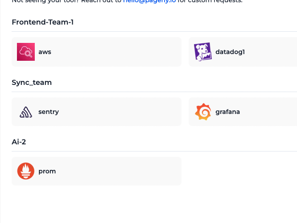
Task: Select the 'datadog1' integration name text
Action: [230, 52]
